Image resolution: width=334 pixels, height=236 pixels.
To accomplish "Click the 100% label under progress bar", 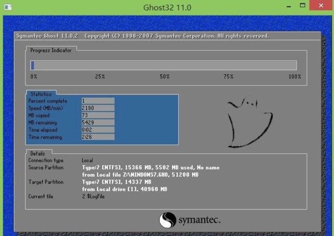I will click(294, 76).
